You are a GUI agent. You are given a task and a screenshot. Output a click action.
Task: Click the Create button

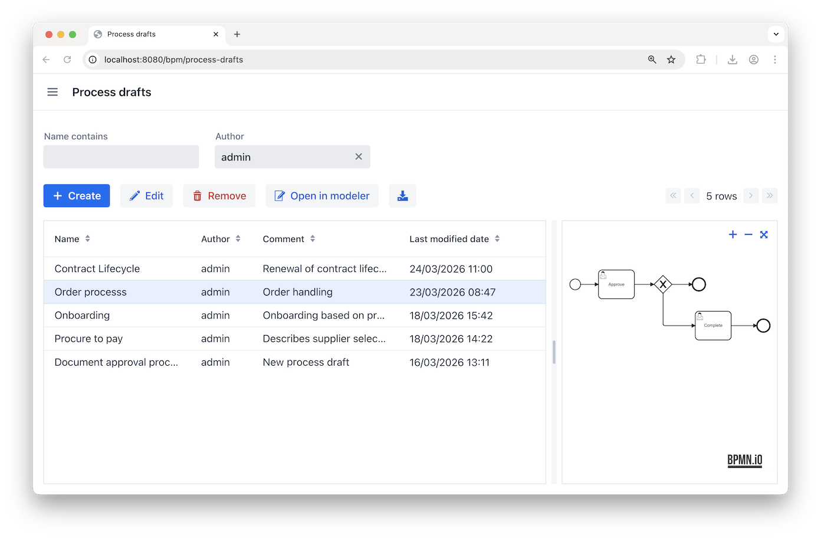click(x=77, y=196)
